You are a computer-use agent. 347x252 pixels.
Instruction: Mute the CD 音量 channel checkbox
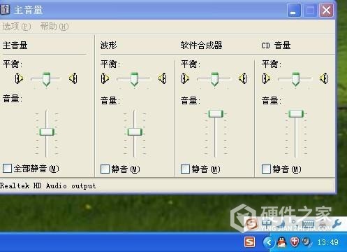pyautogui.click(x=266, y=169)
